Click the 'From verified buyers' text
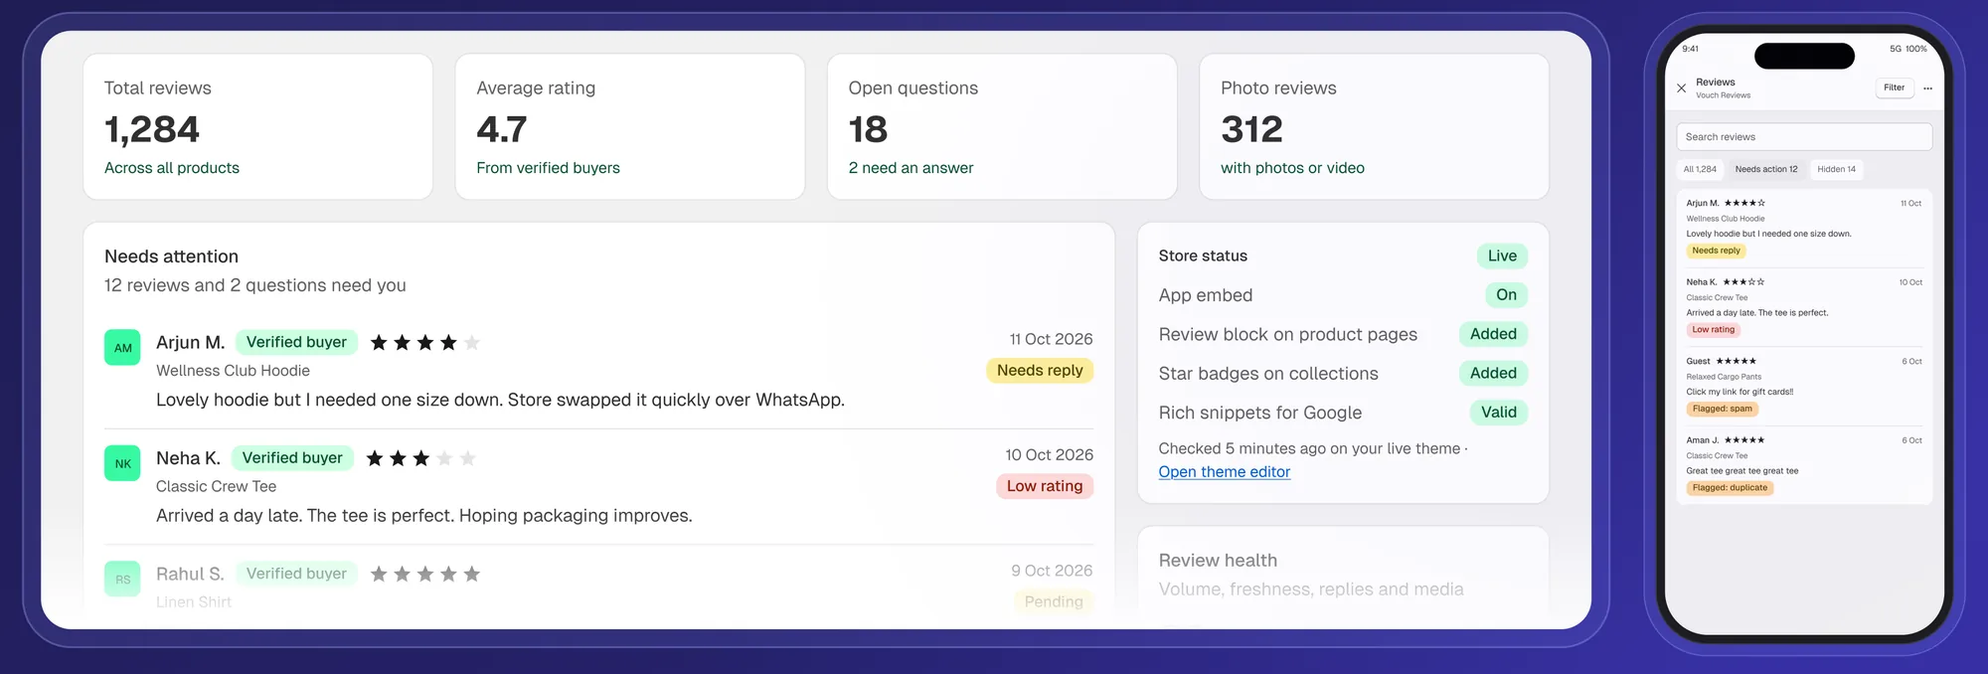Screen dimensions: 1988x674 point(548,168)
